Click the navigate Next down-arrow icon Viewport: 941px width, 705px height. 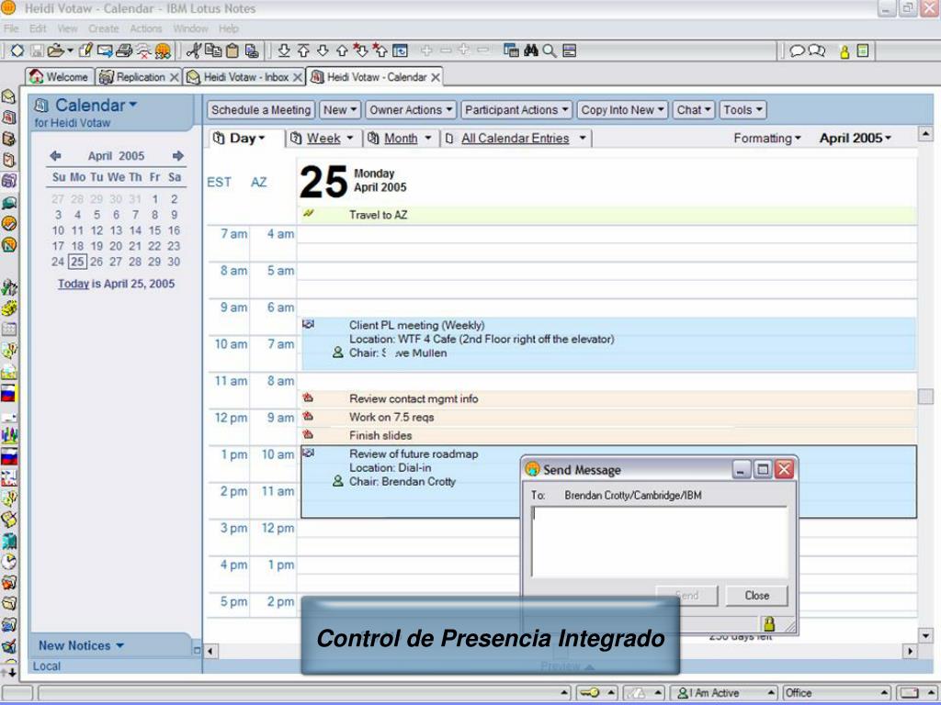coord(323,51)
